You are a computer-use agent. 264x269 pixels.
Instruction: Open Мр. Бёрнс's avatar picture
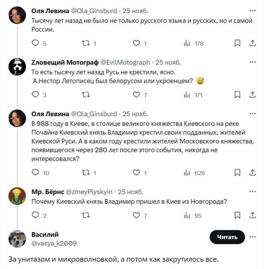point(17,196)
